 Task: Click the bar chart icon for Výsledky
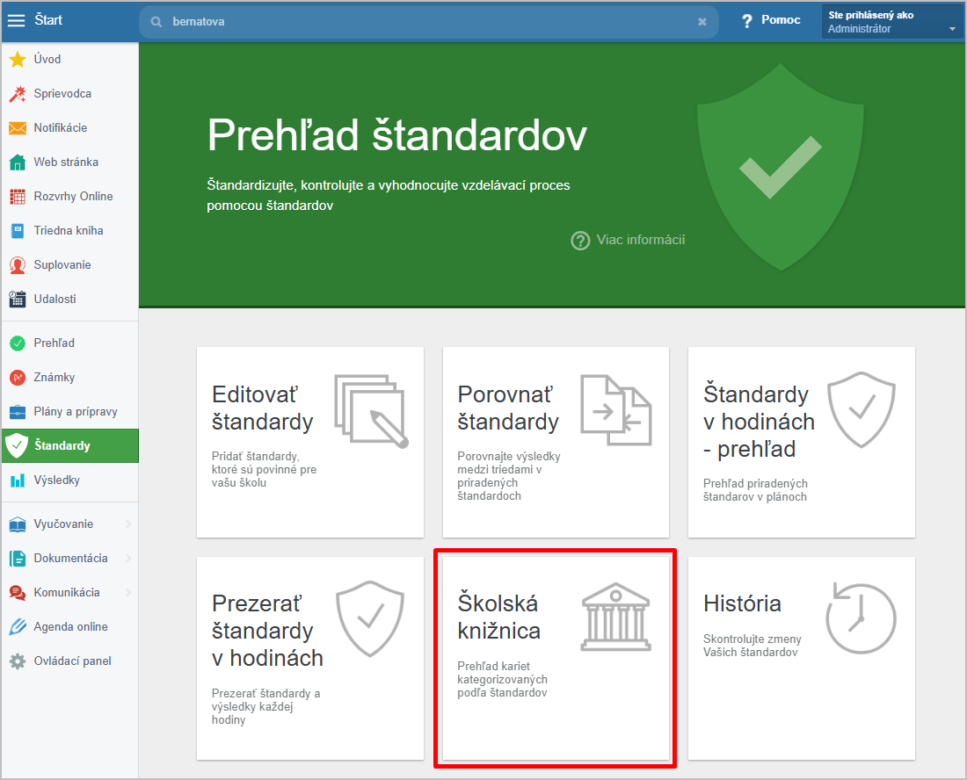18,480
